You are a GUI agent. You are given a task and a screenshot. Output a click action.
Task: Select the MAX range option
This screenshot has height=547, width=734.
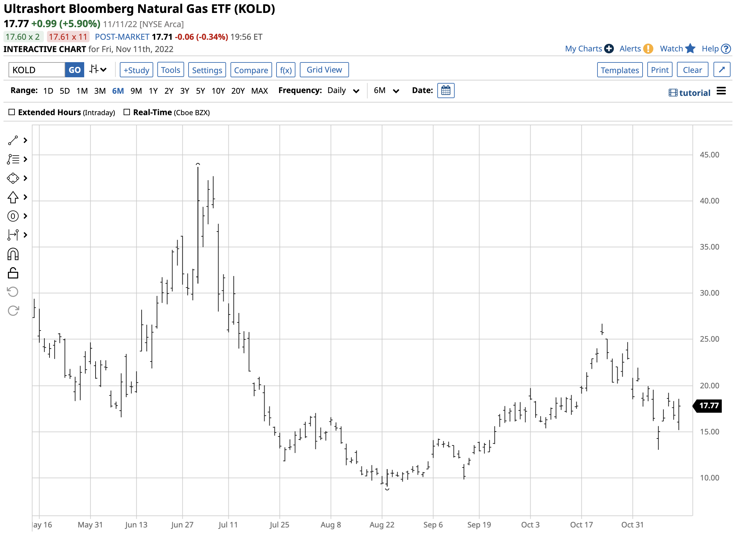(x=259, y=91)
